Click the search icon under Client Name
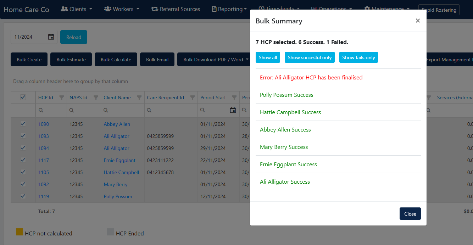Viewport: 473px width, 245px height. point(106,110)
